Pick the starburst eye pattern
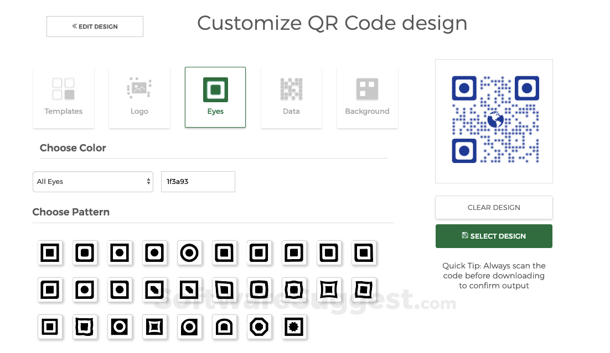 pyautogui.click(x=294, y=326)
